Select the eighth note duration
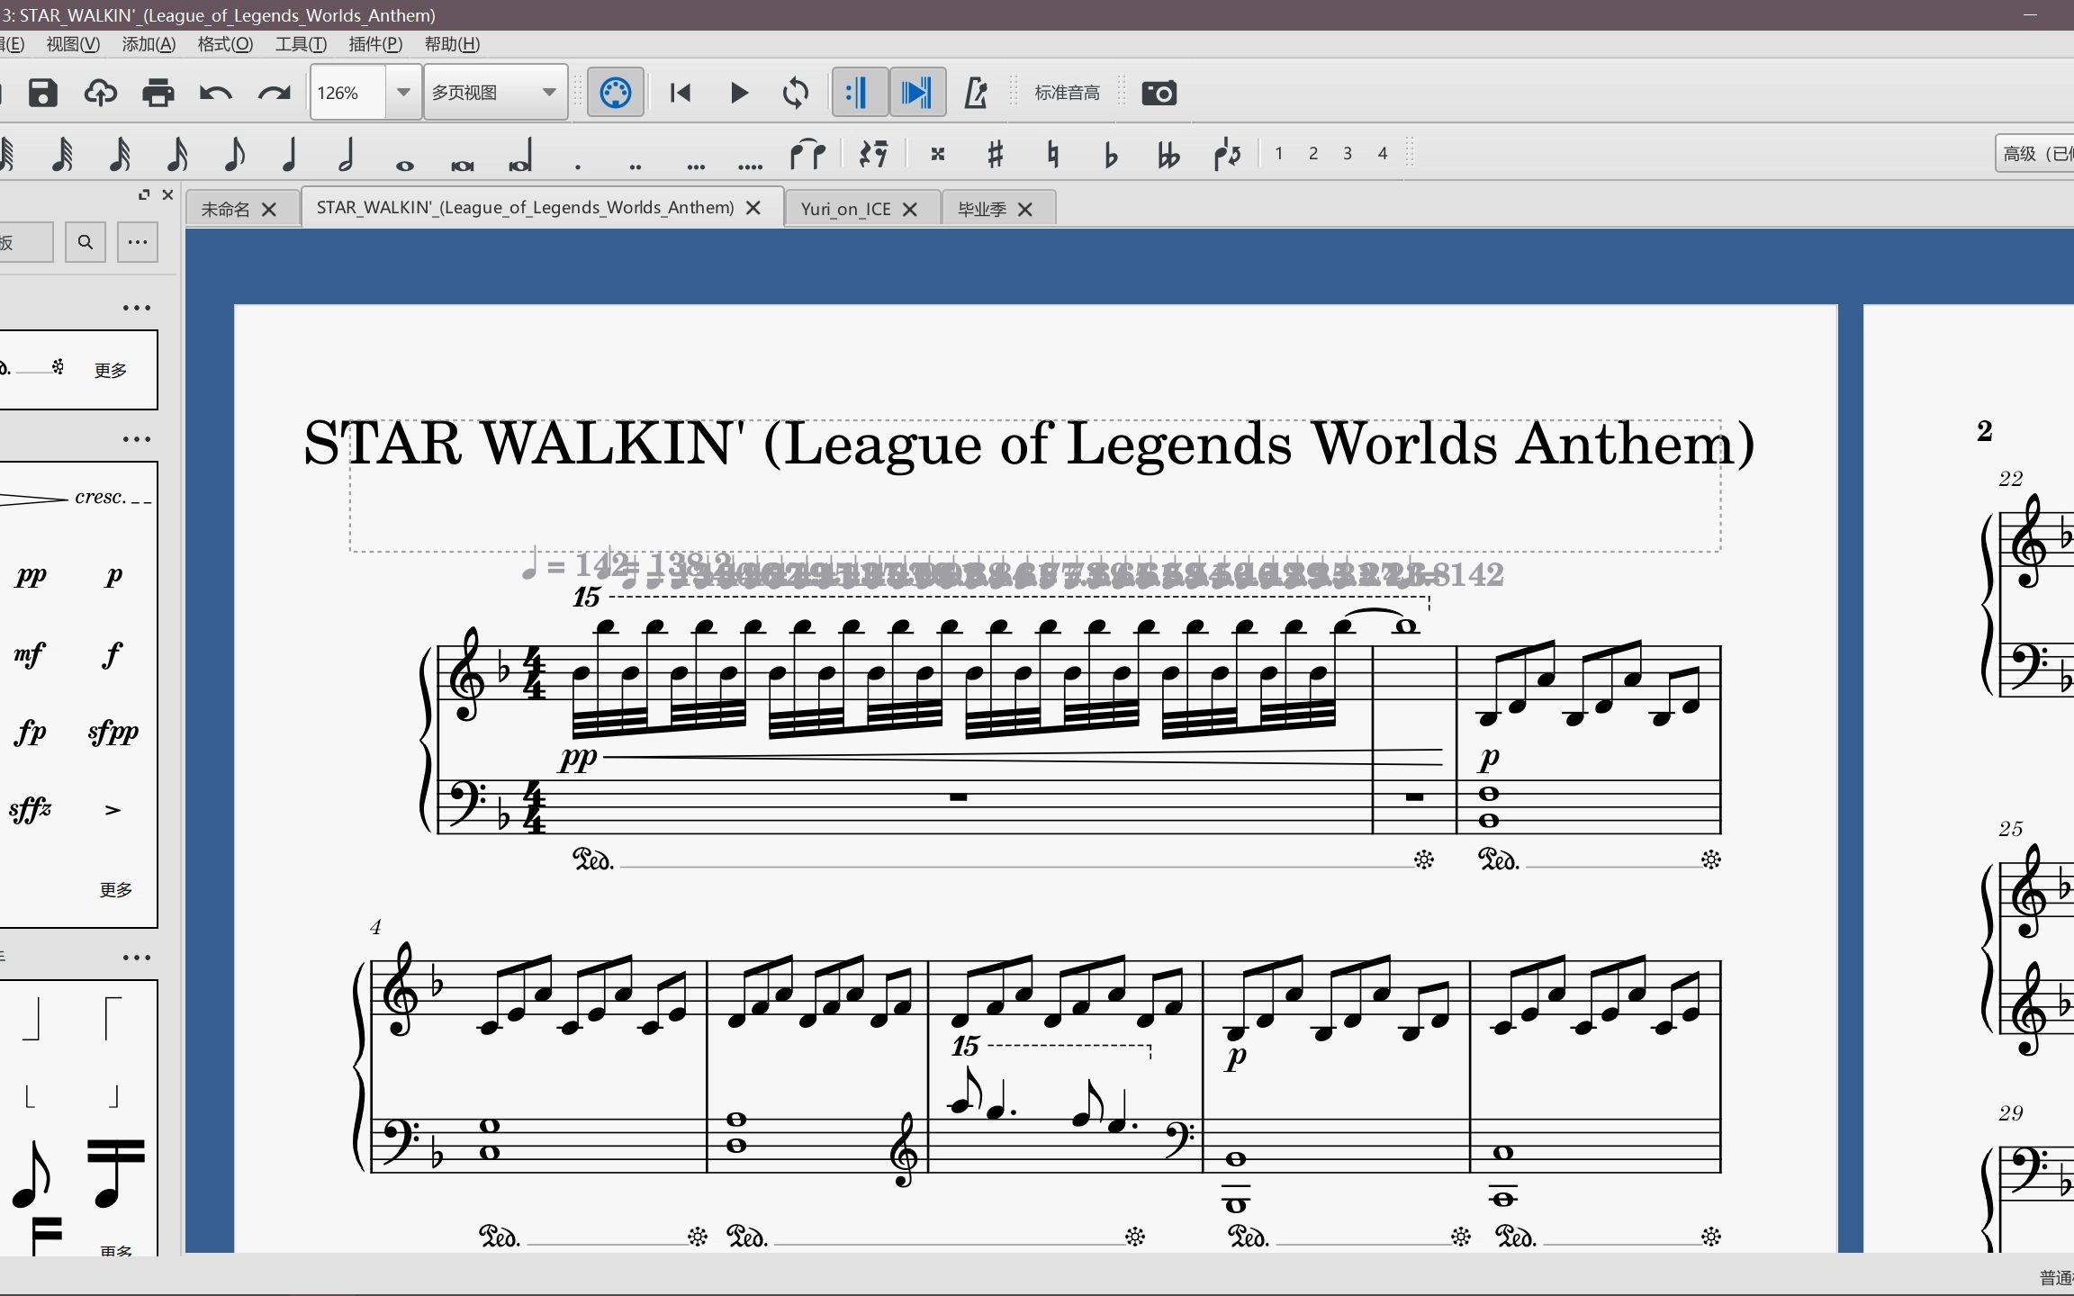Image resolution: width=2074 pixels, height=1296 pixels. point(233,154)
